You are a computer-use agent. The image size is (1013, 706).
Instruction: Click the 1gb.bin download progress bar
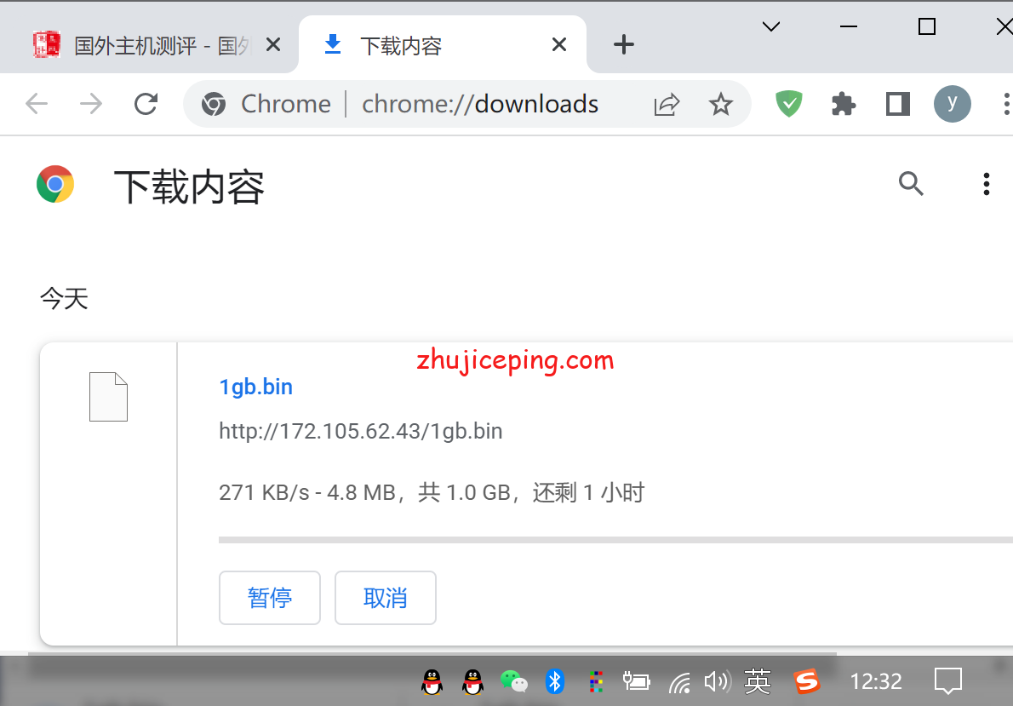[615, 540]
